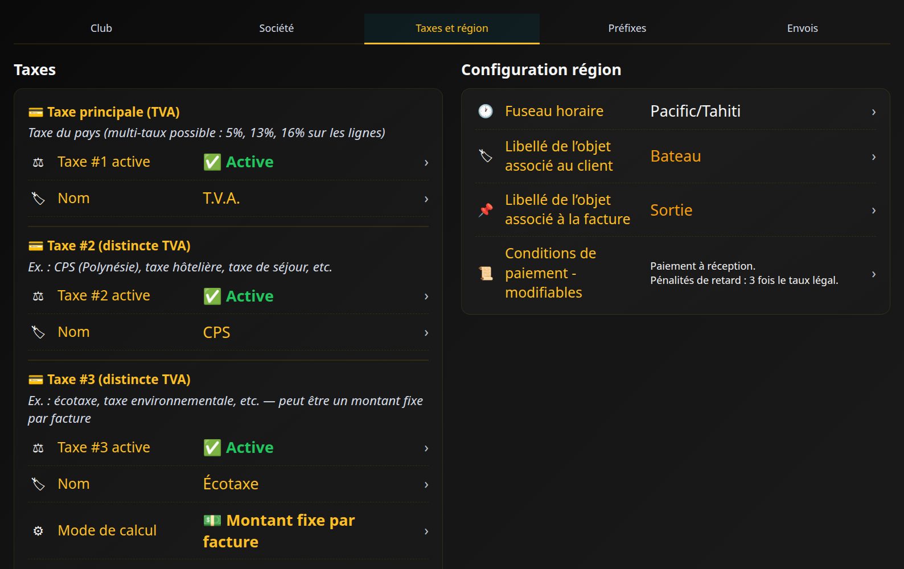The width and height of the screenshot is (904, 569).
Task: Click the tag icon next to CPS name
Action: [x=38, y=332]
